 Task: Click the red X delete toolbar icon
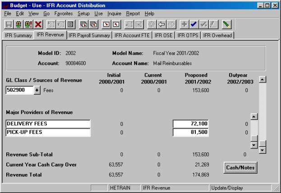pos(38,24)
